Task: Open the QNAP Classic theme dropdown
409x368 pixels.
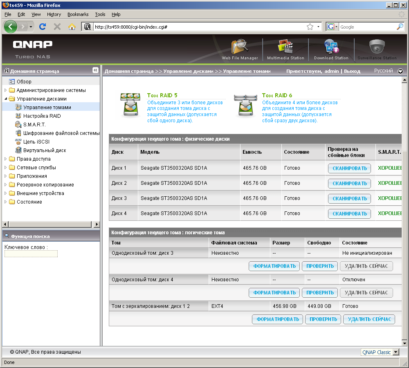Action: [x=396, y=352]
